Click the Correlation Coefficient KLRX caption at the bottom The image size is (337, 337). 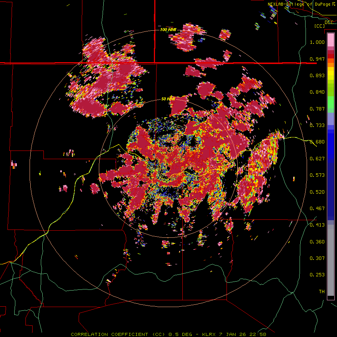[168, 334]
